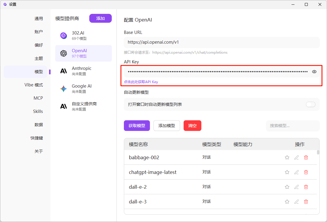Screen dimensions: 327x222
Task: Favorite the babbage-002 model star
Action: click(287, 157)
